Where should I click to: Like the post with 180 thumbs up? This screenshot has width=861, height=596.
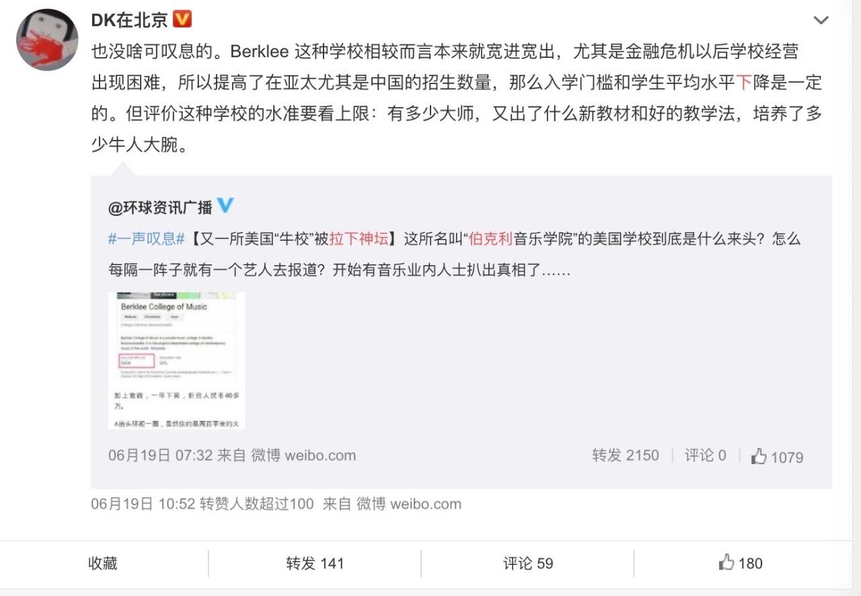click(741, 563)
